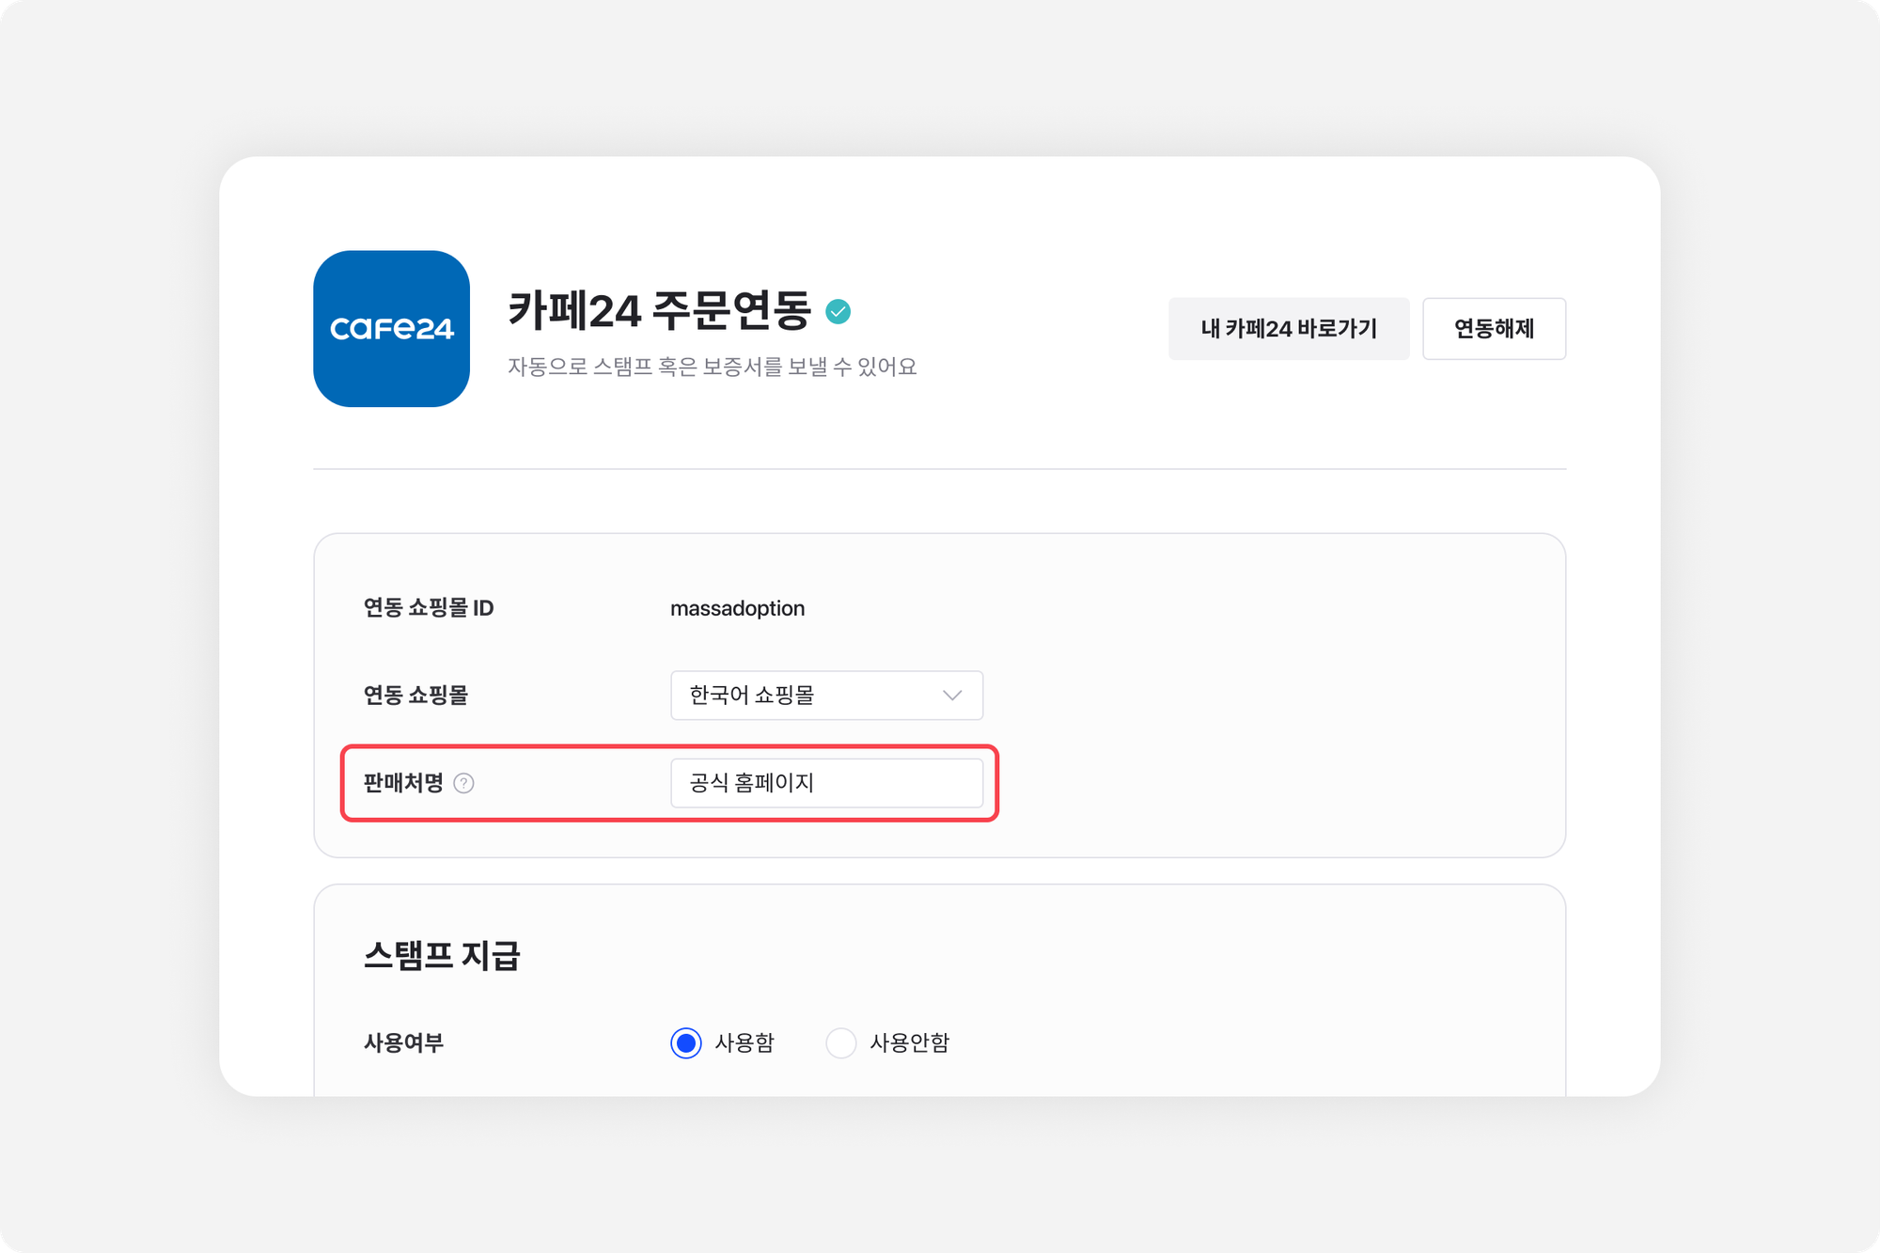The image size is (1880, 1253).
Task: Choose the 사용안함 radio button
Action: pos(840,1042)
